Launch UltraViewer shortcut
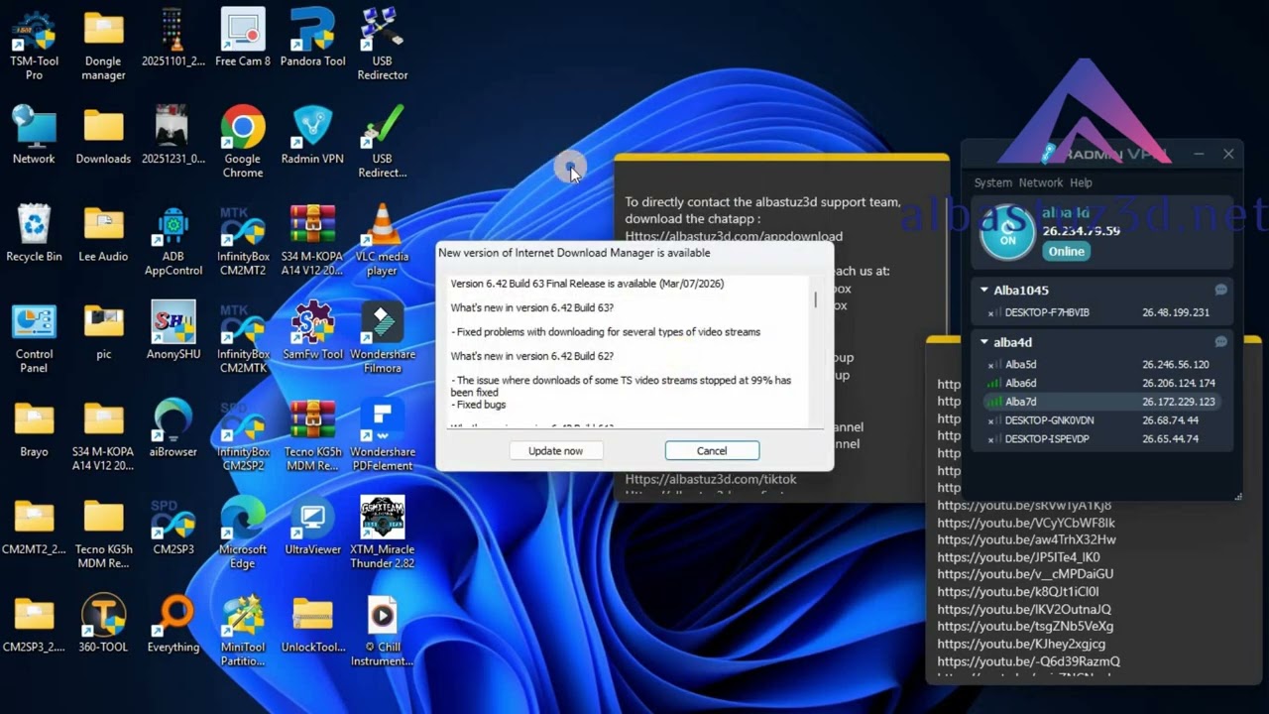Viewport: 1269px width, 714px height. coord(312,526)
